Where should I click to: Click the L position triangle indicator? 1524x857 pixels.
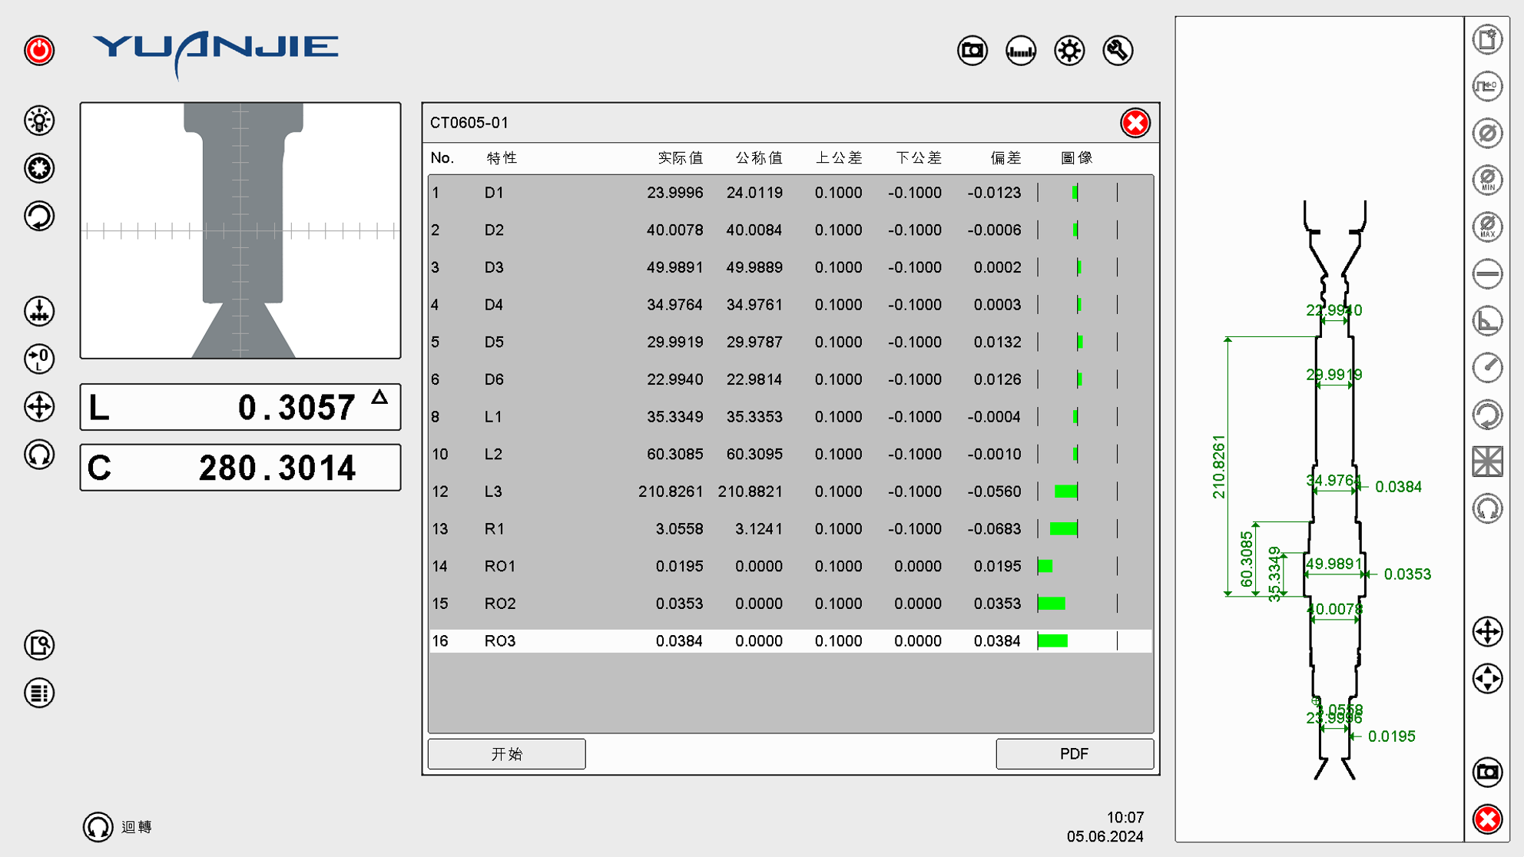379,397
